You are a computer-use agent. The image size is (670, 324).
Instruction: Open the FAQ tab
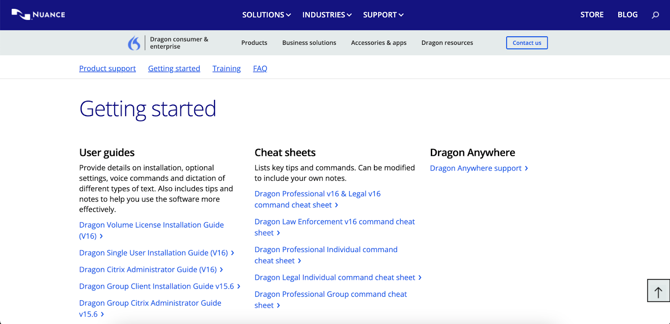pyautogui.click(x=260, y=69)
